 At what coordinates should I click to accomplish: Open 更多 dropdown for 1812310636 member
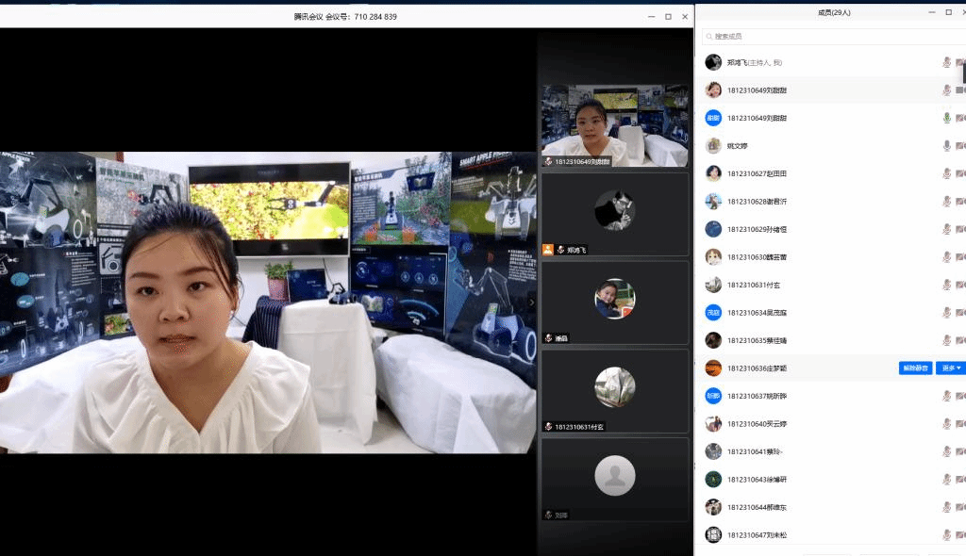pos(951,368)
